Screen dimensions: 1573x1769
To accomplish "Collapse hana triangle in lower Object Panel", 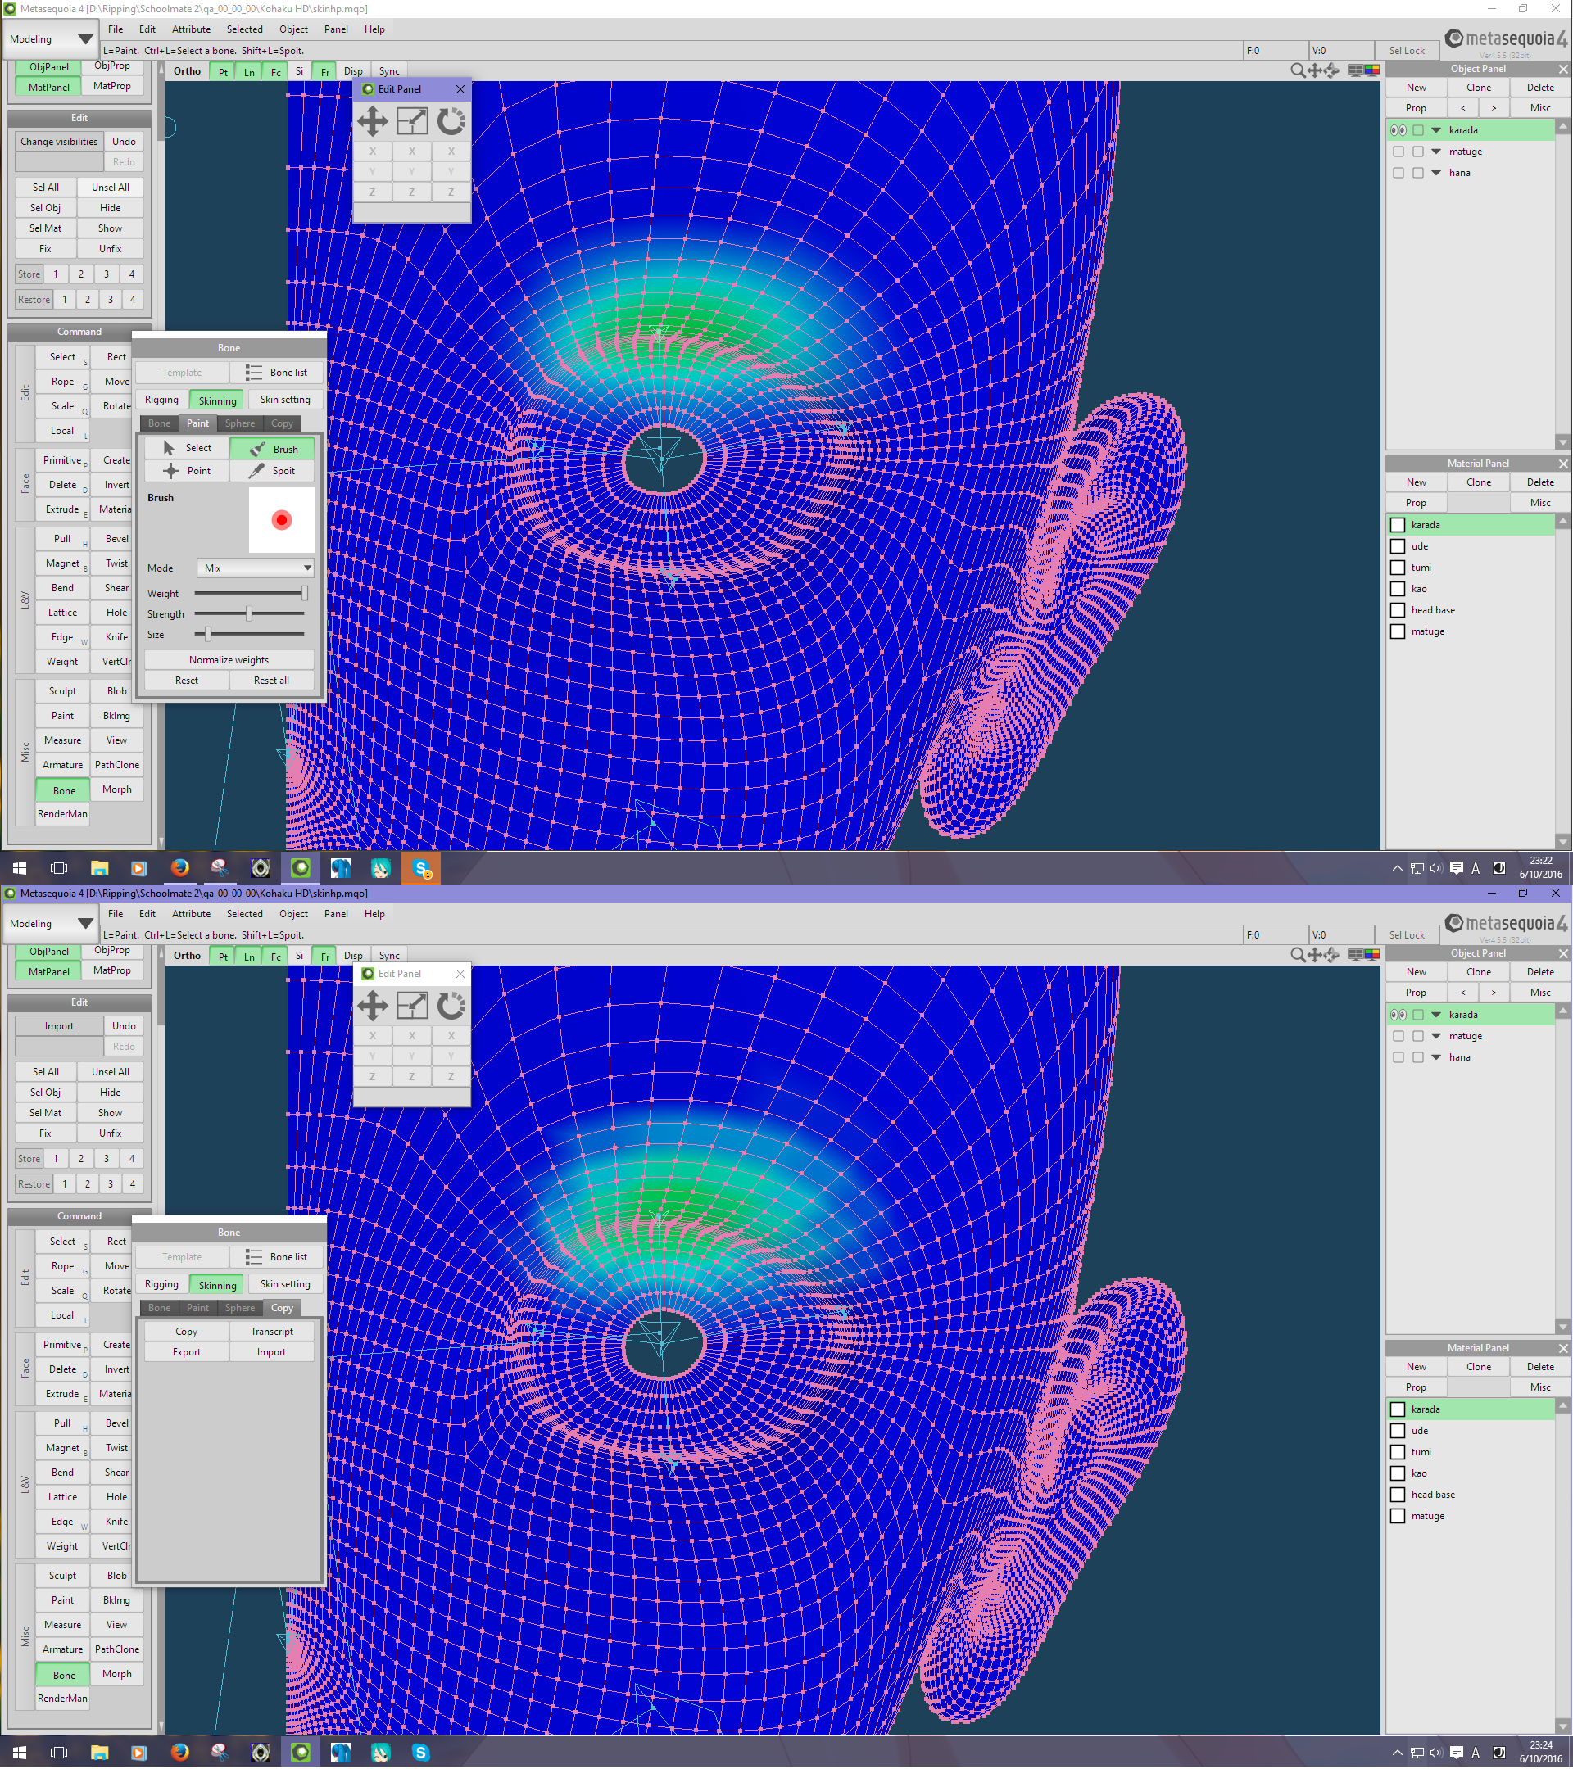I will pyautogui.click(x=1436, y=1057).
